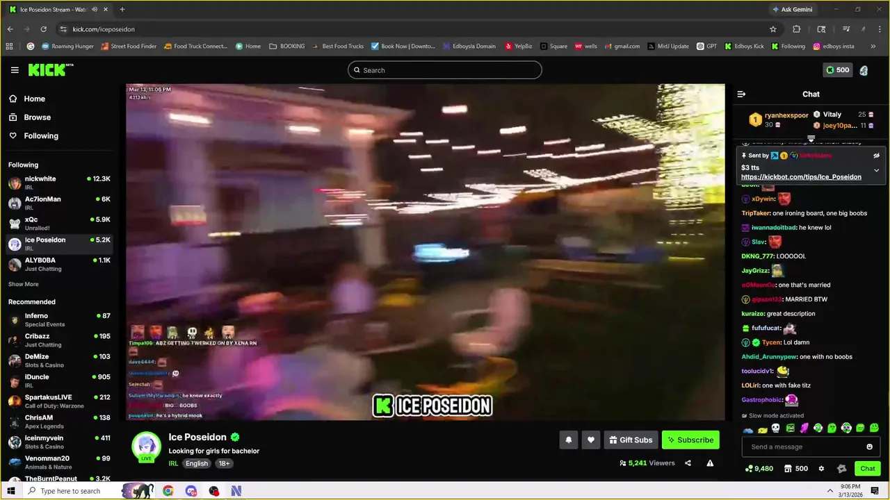Click the 500 KICKs balance button

838,70
